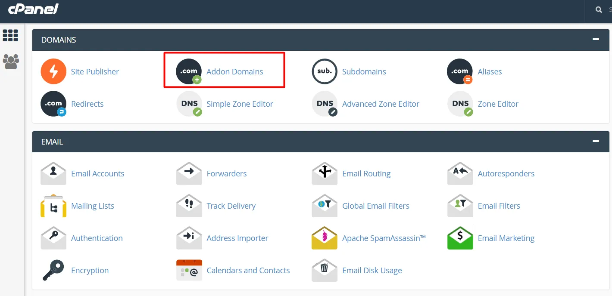612x296 pixels.
Task: Go to the Advanced Zone Editor link
Action: (381, 104)
